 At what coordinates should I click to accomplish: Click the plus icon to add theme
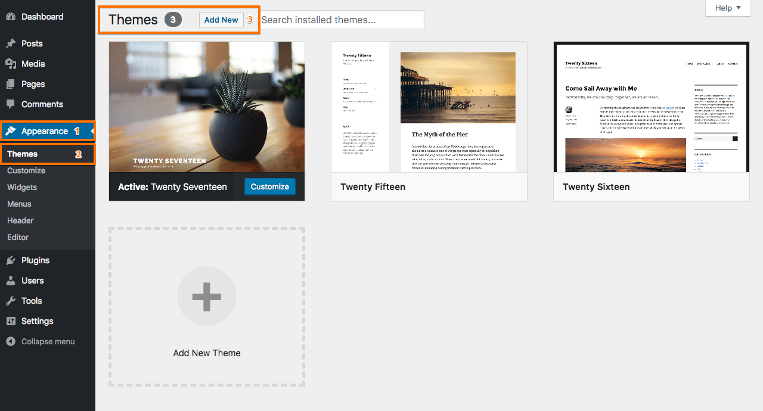pyautogui.click(x=207, y=296)
